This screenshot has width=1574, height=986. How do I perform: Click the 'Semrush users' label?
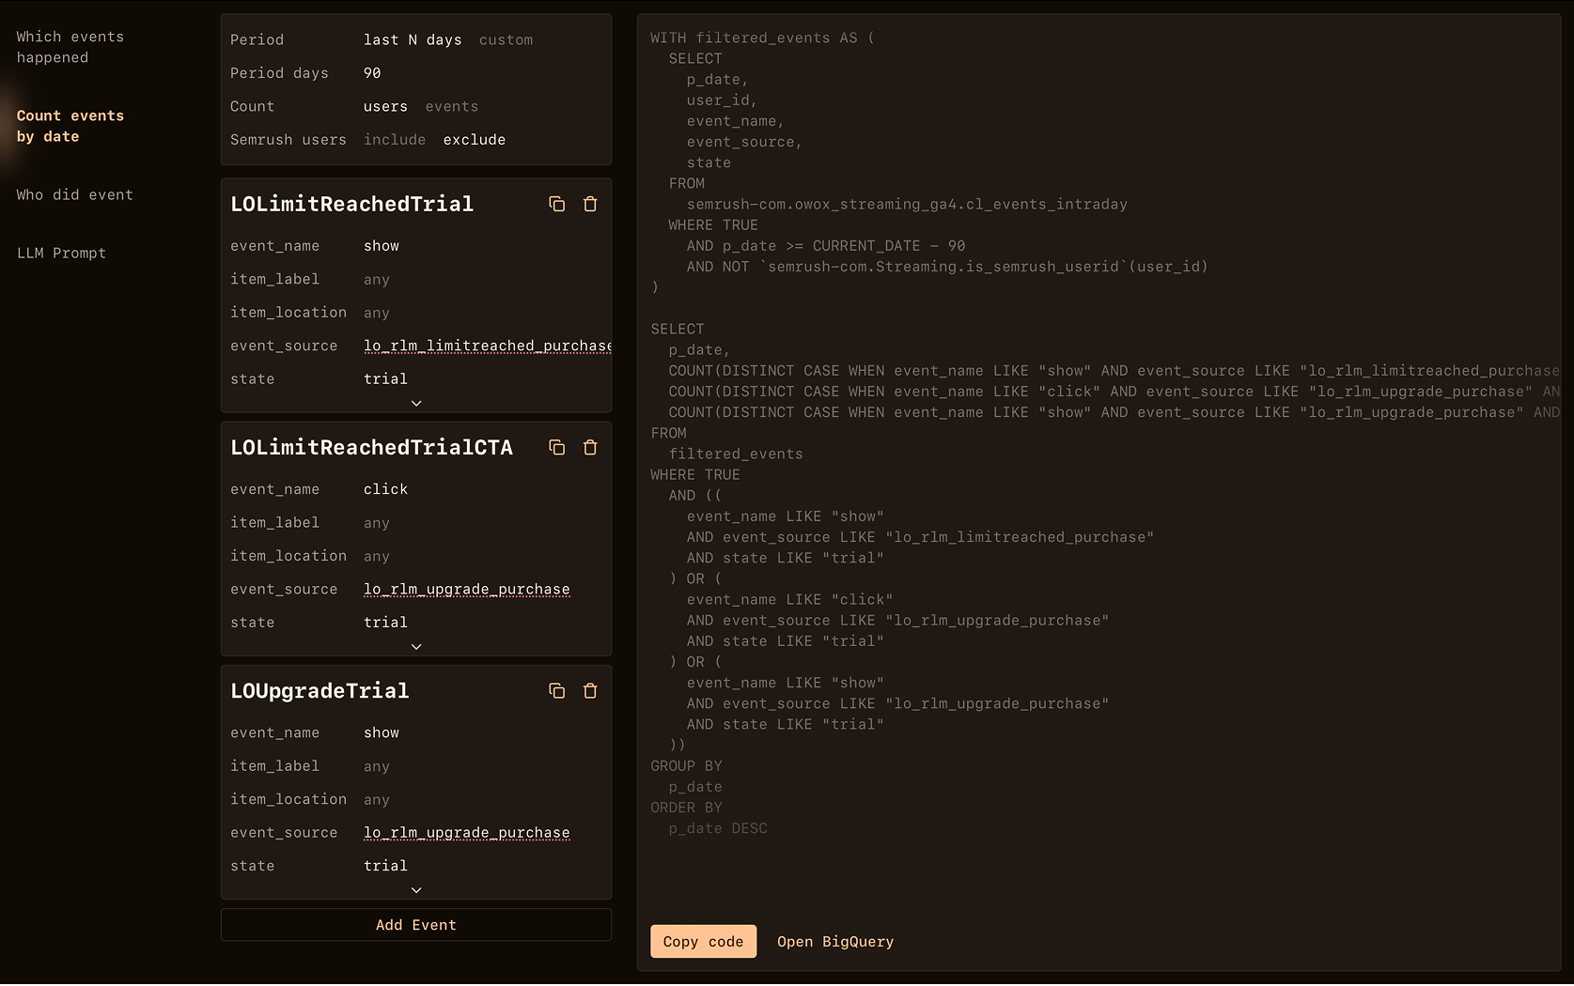pyautogui.click(x=288, y=139)
